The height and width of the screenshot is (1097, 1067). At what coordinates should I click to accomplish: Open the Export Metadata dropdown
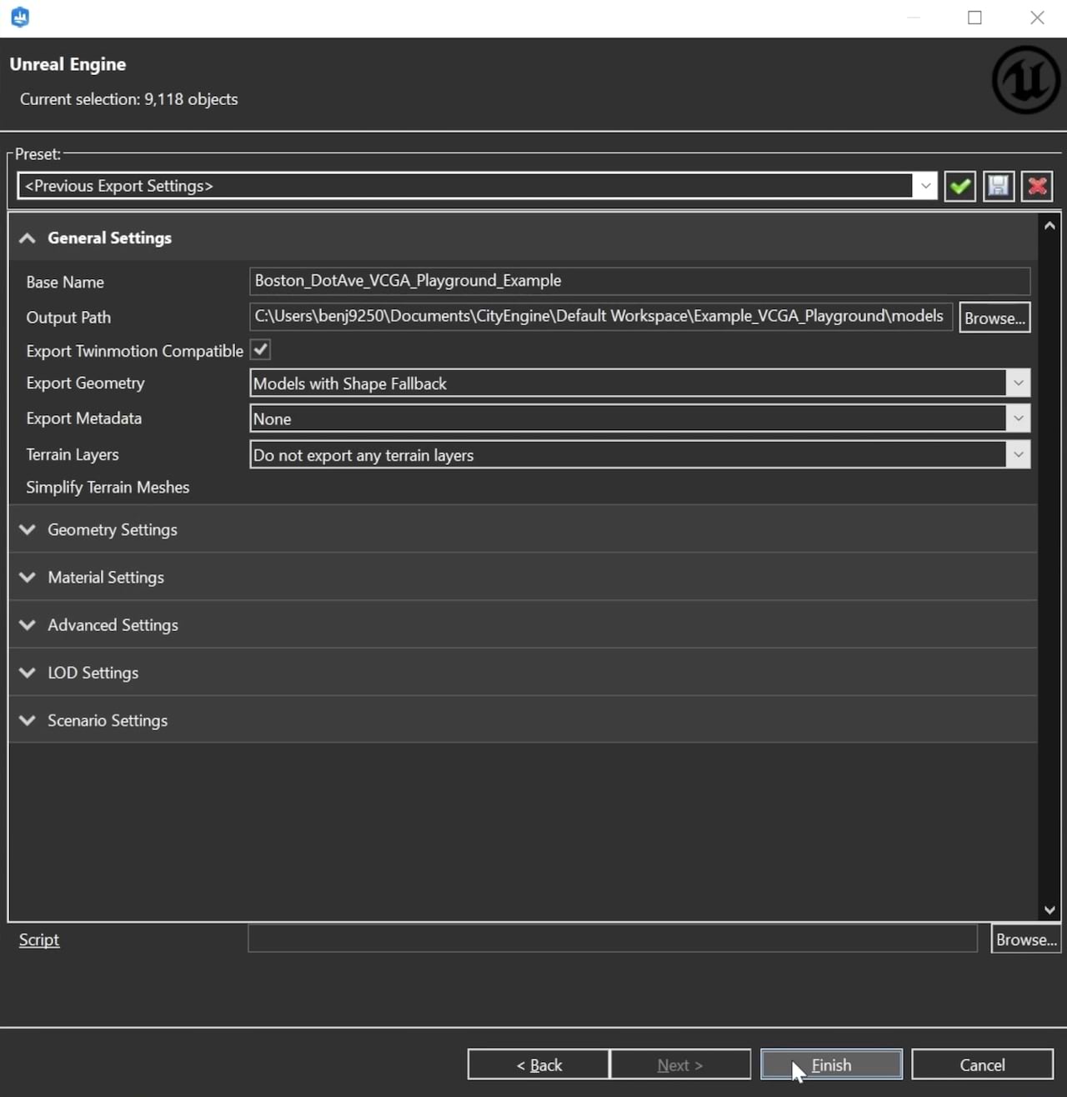[x=1018, y=418]
